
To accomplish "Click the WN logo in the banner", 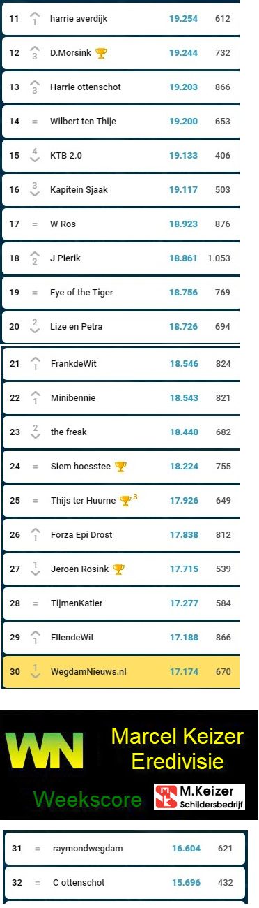I will pos(45,751).
